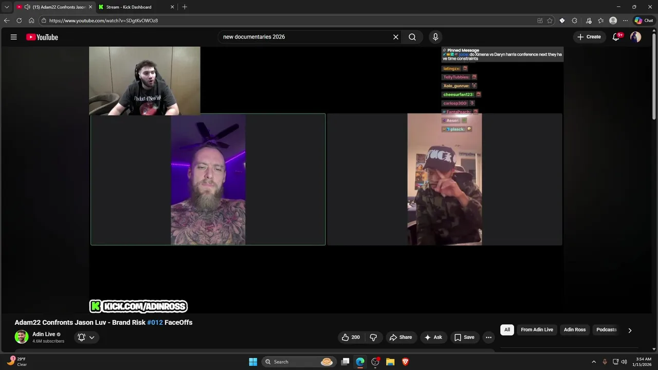Click the video player area

coord(326,180)
